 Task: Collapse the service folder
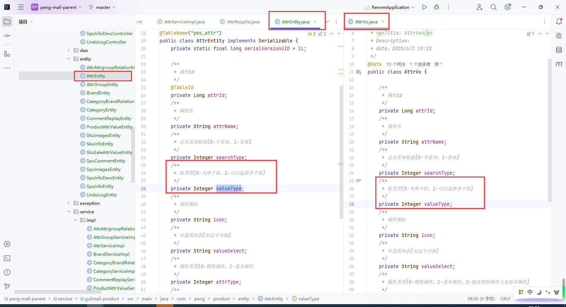click(69, 212)
